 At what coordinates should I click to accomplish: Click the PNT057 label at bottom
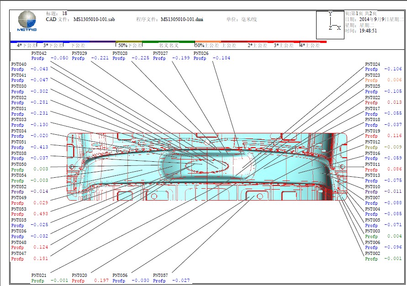point(171,278)
